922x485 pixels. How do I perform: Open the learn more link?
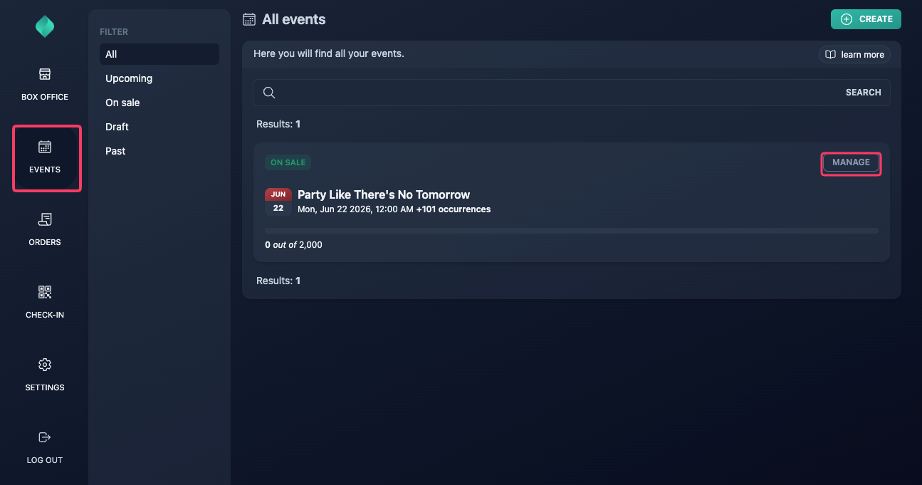pos(854,55)
